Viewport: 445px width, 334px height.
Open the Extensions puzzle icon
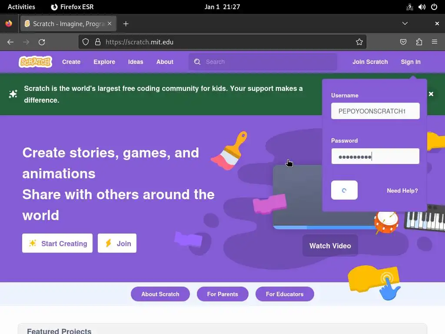(x=419, y=42)
